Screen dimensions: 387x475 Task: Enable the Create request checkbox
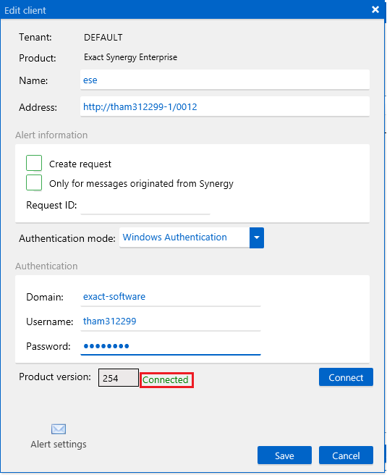pyautogui.click(x=34, y=164)
